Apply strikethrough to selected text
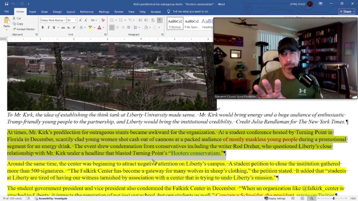358x201 pixels. tap(63, 27)
